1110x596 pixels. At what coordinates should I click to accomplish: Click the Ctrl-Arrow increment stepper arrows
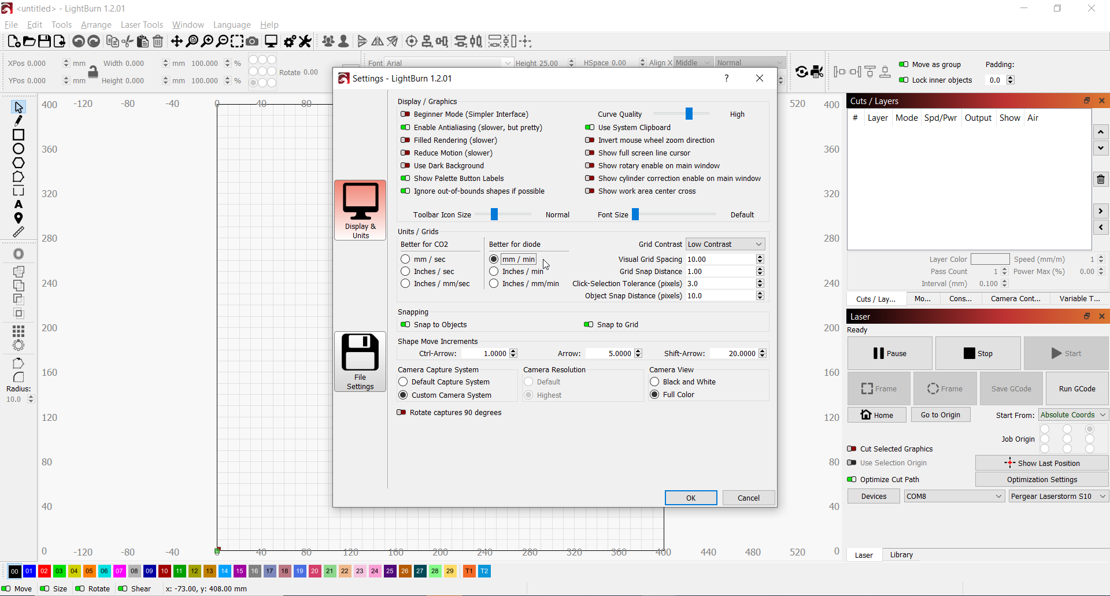click(513, 354)
